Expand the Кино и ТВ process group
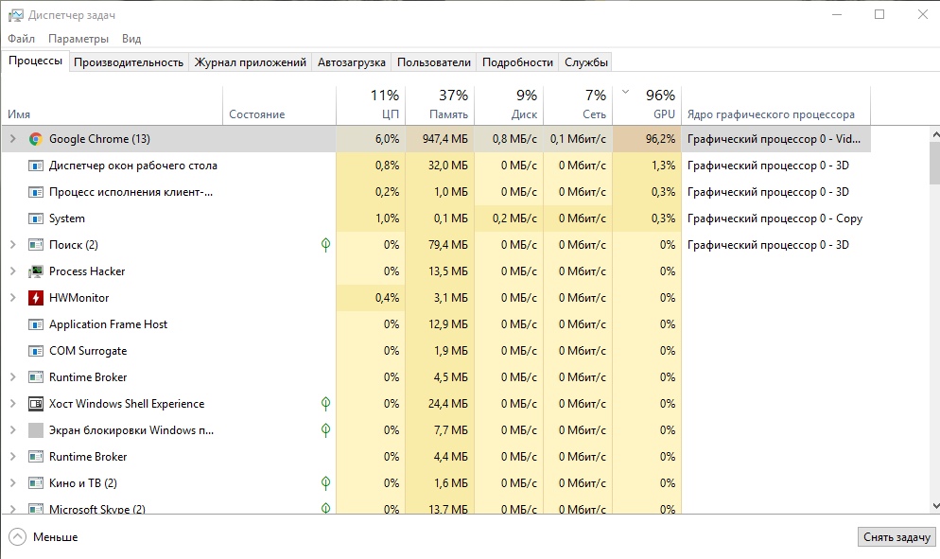The width and height of the screenshot is (940, 559). tap(12, 483)
